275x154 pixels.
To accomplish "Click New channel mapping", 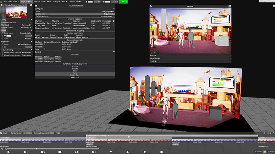I will click(75, 30).
